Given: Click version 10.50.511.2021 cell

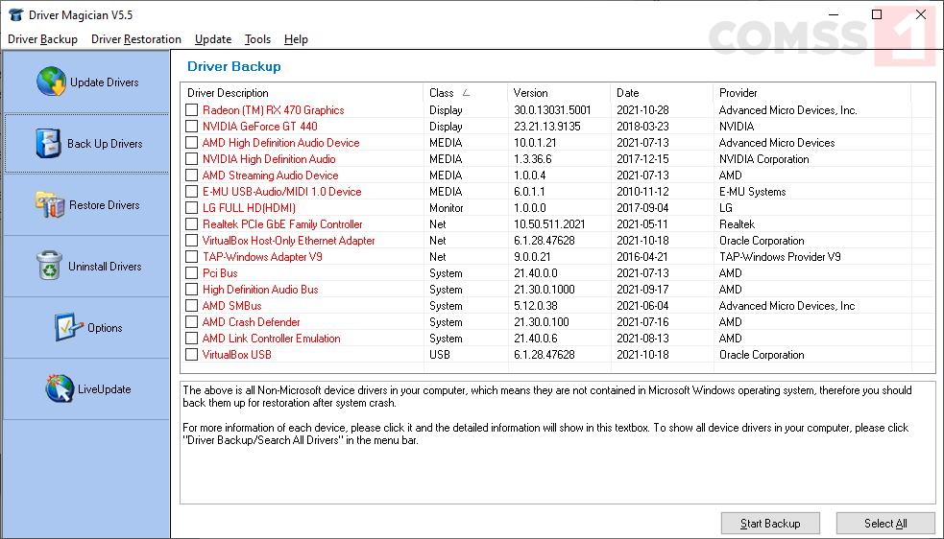Looking at the screenshot, I should click(x=549, y=223).
